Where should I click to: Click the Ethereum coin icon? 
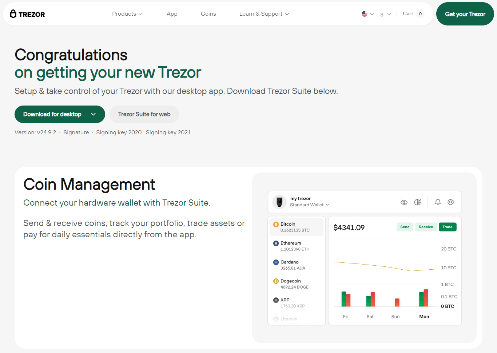click(276, 243)
